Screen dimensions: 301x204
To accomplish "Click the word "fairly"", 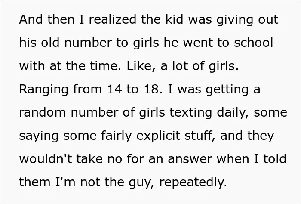I will click(117, 136).
